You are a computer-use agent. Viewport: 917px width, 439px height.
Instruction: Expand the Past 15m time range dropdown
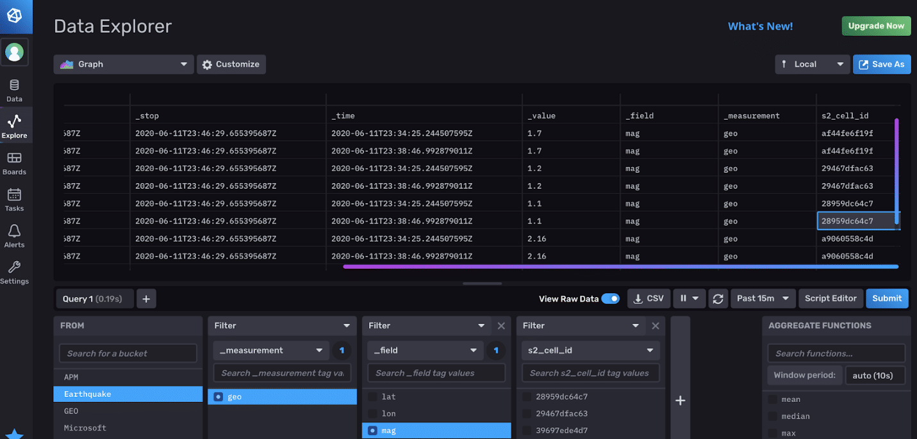click(764, 298)
